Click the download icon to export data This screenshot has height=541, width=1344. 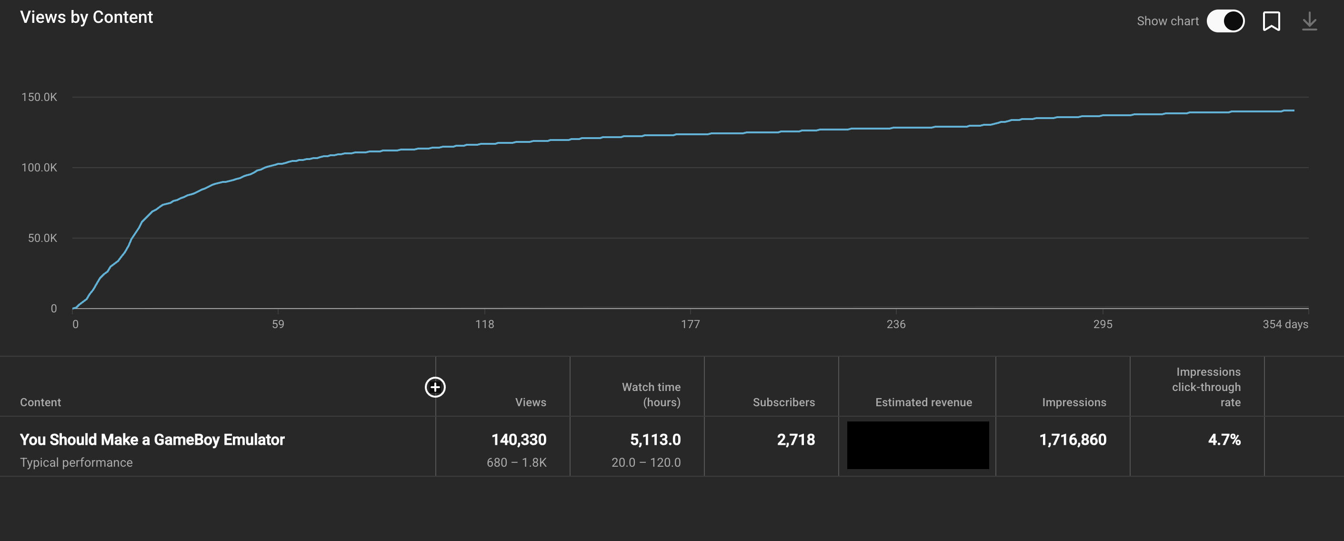point(1310,21)
